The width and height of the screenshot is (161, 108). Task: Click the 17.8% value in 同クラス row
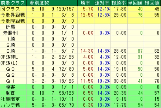pos(119,9)
